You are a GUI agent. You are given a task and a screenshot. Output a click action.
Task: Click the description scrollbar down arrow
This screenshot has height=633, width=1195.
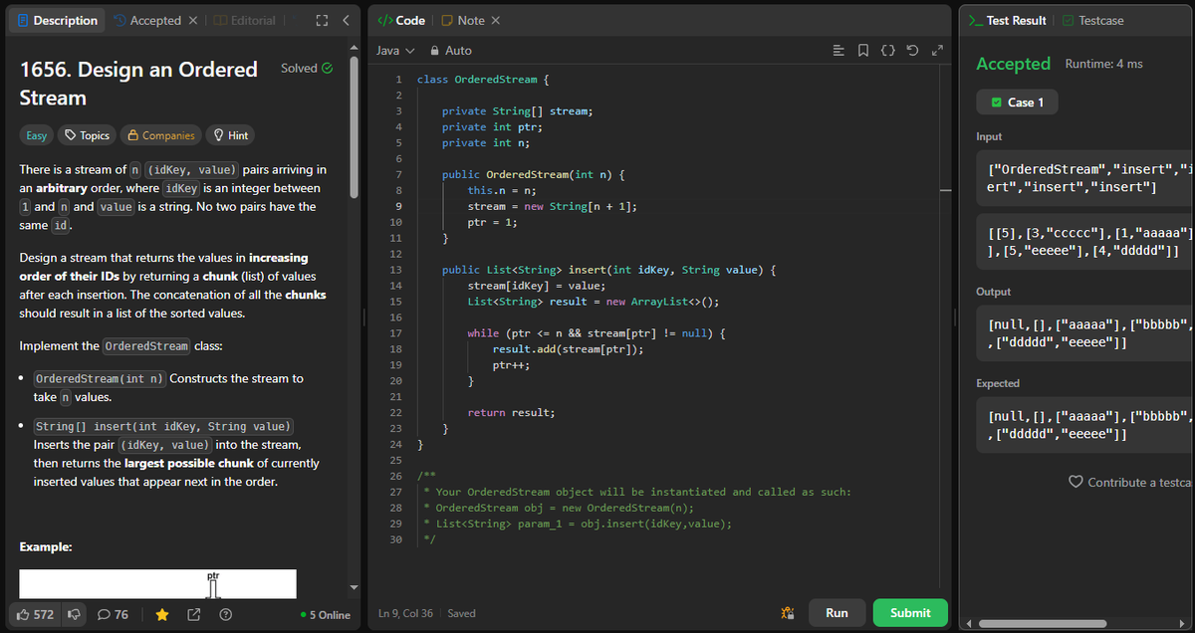353,586
